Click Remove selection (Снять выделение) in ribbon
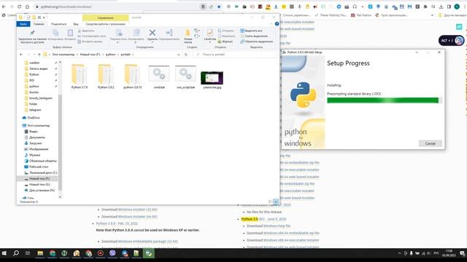This screenshot has width=467, height=262. 254,36
